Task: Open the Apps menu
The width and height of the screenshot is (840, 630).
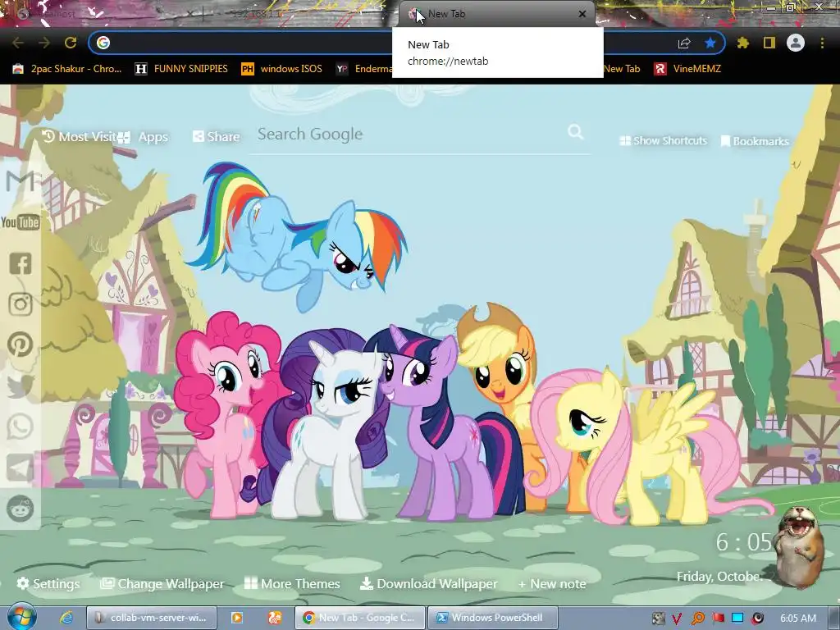Action: coord(143,137)
